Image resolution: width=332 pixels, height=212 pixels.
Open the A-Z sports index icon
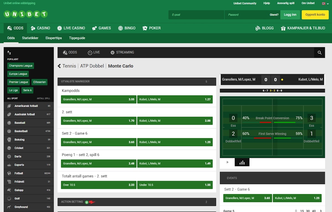coord(9,52)
